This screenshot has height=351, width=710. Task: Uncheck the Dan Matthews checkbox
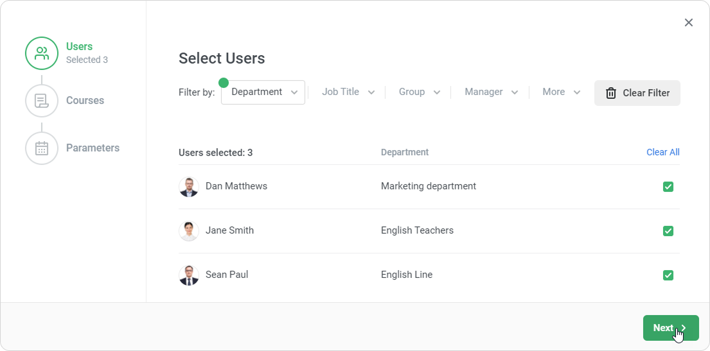668,187
